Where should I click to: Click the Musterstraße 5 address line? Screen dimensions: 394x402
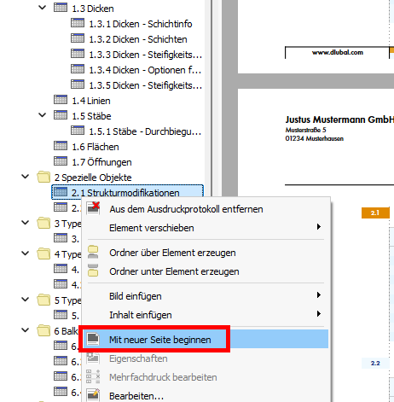(305, 130)
